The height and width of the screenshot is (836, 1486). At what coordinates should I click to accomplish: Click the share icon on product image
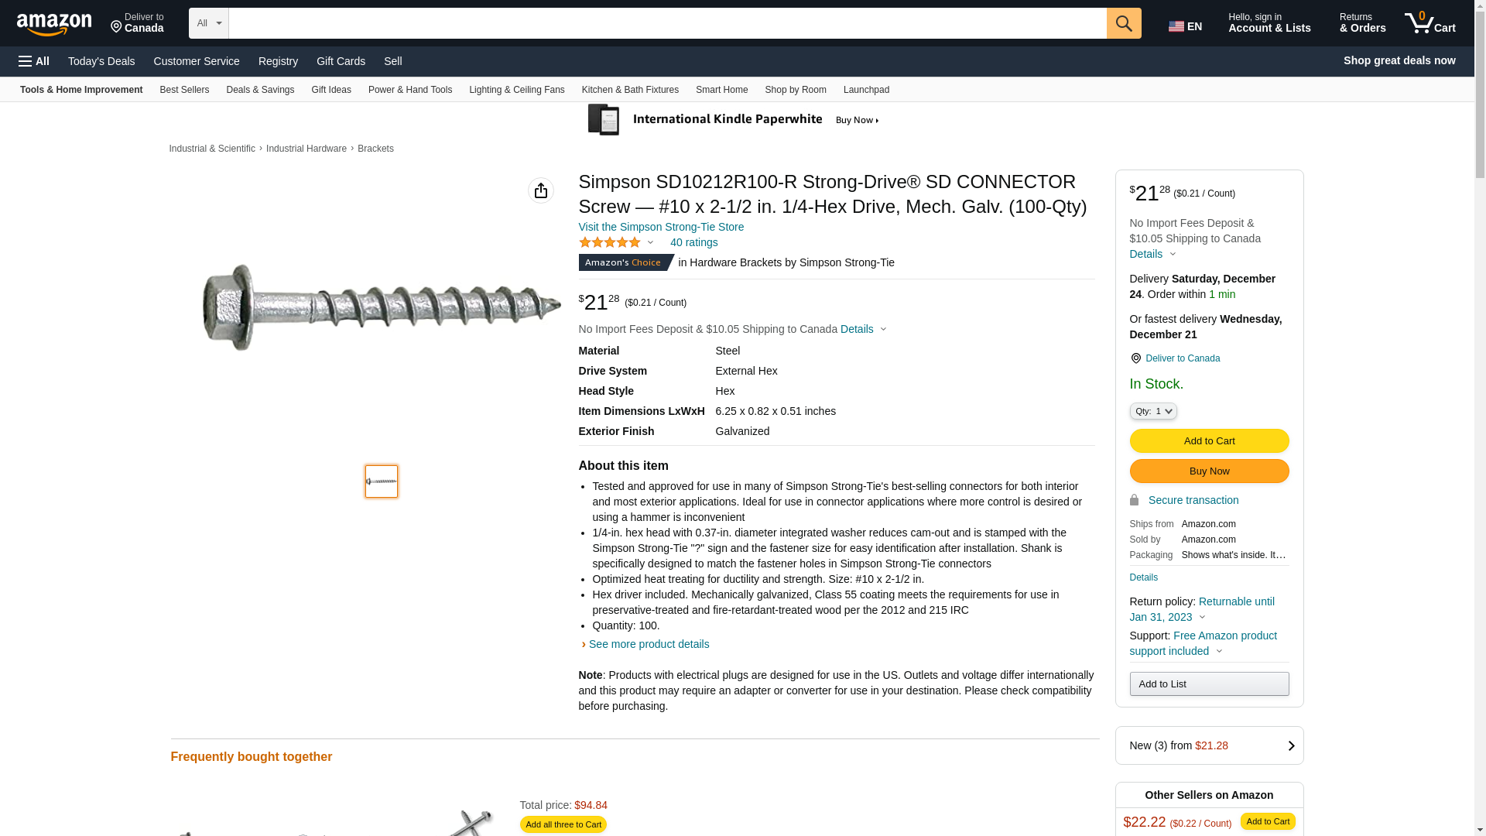541,190
